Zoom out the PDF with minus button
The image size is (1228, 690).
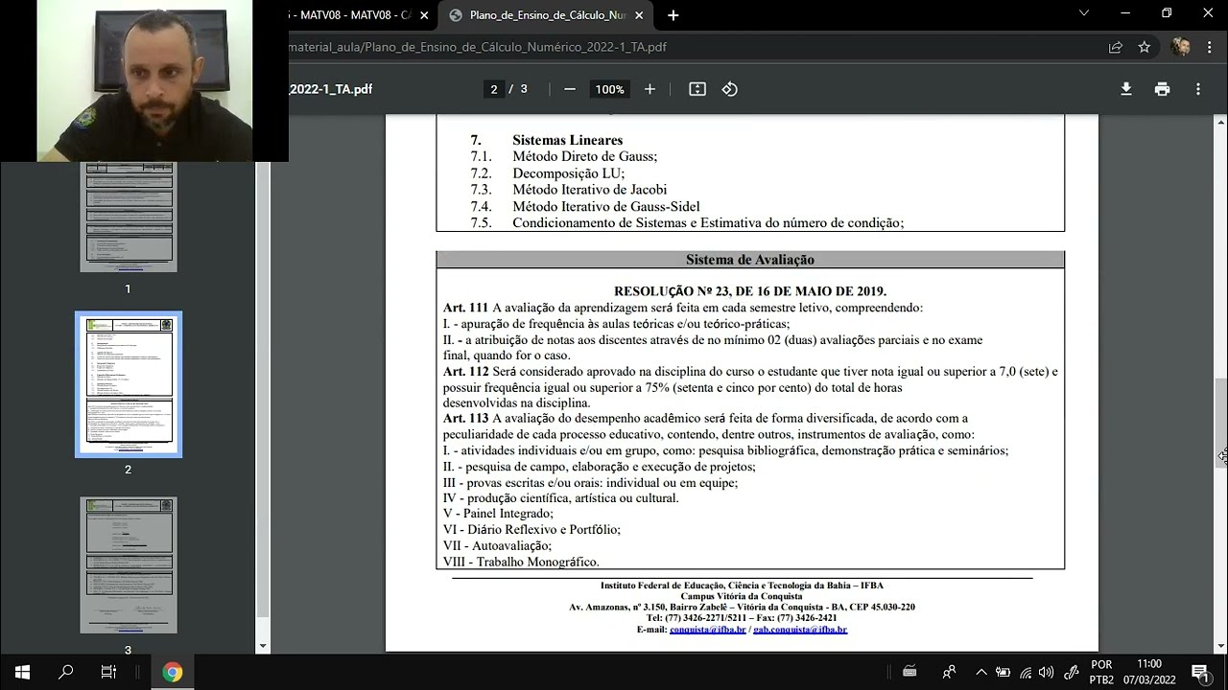(x=570, y=89)
